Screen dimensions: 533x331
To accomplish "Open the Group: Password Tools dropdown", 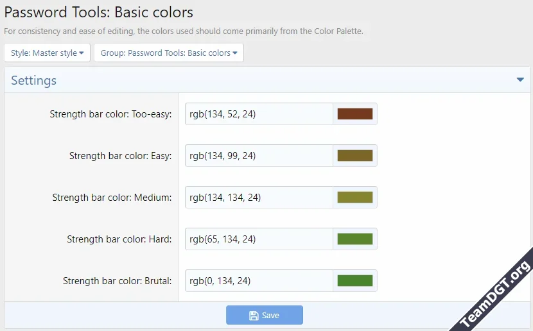I will (169, 53).
